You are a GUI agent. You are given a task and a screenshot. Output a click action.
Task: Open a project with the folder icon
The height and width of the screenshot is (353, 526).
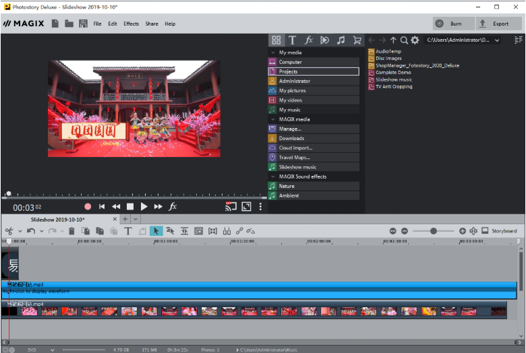(x=69, y=24)
